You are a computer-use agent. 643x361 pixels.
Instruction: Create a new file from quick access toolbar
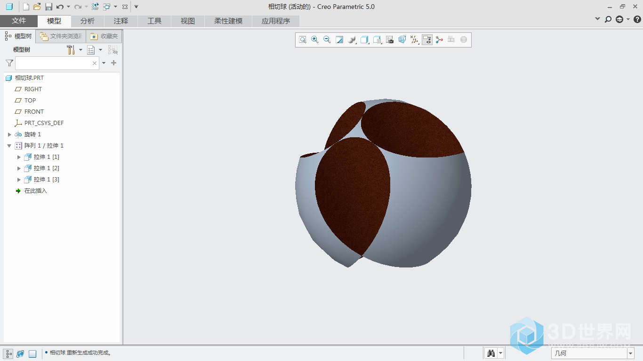click(x=26, y=7)
